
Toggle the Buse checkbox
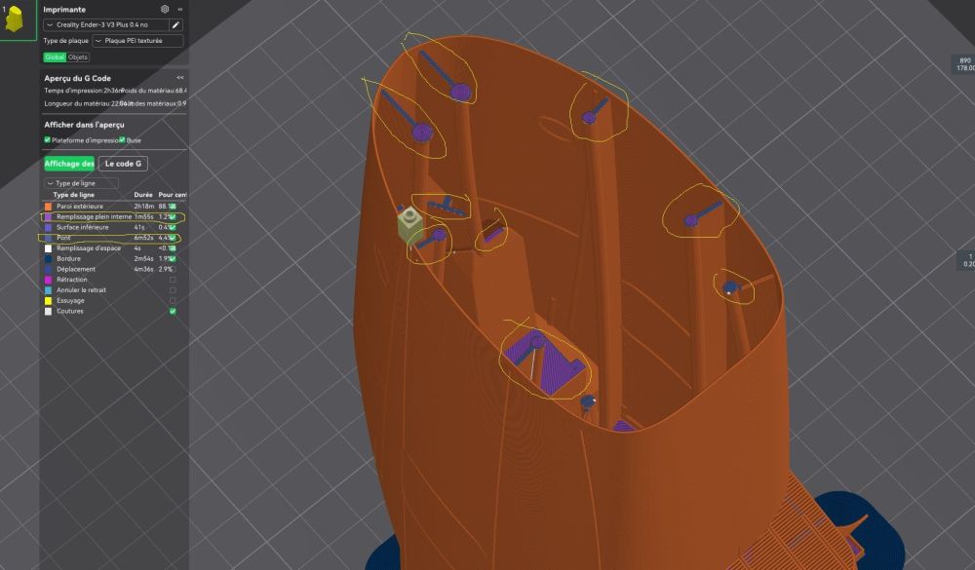coord(123,140)
